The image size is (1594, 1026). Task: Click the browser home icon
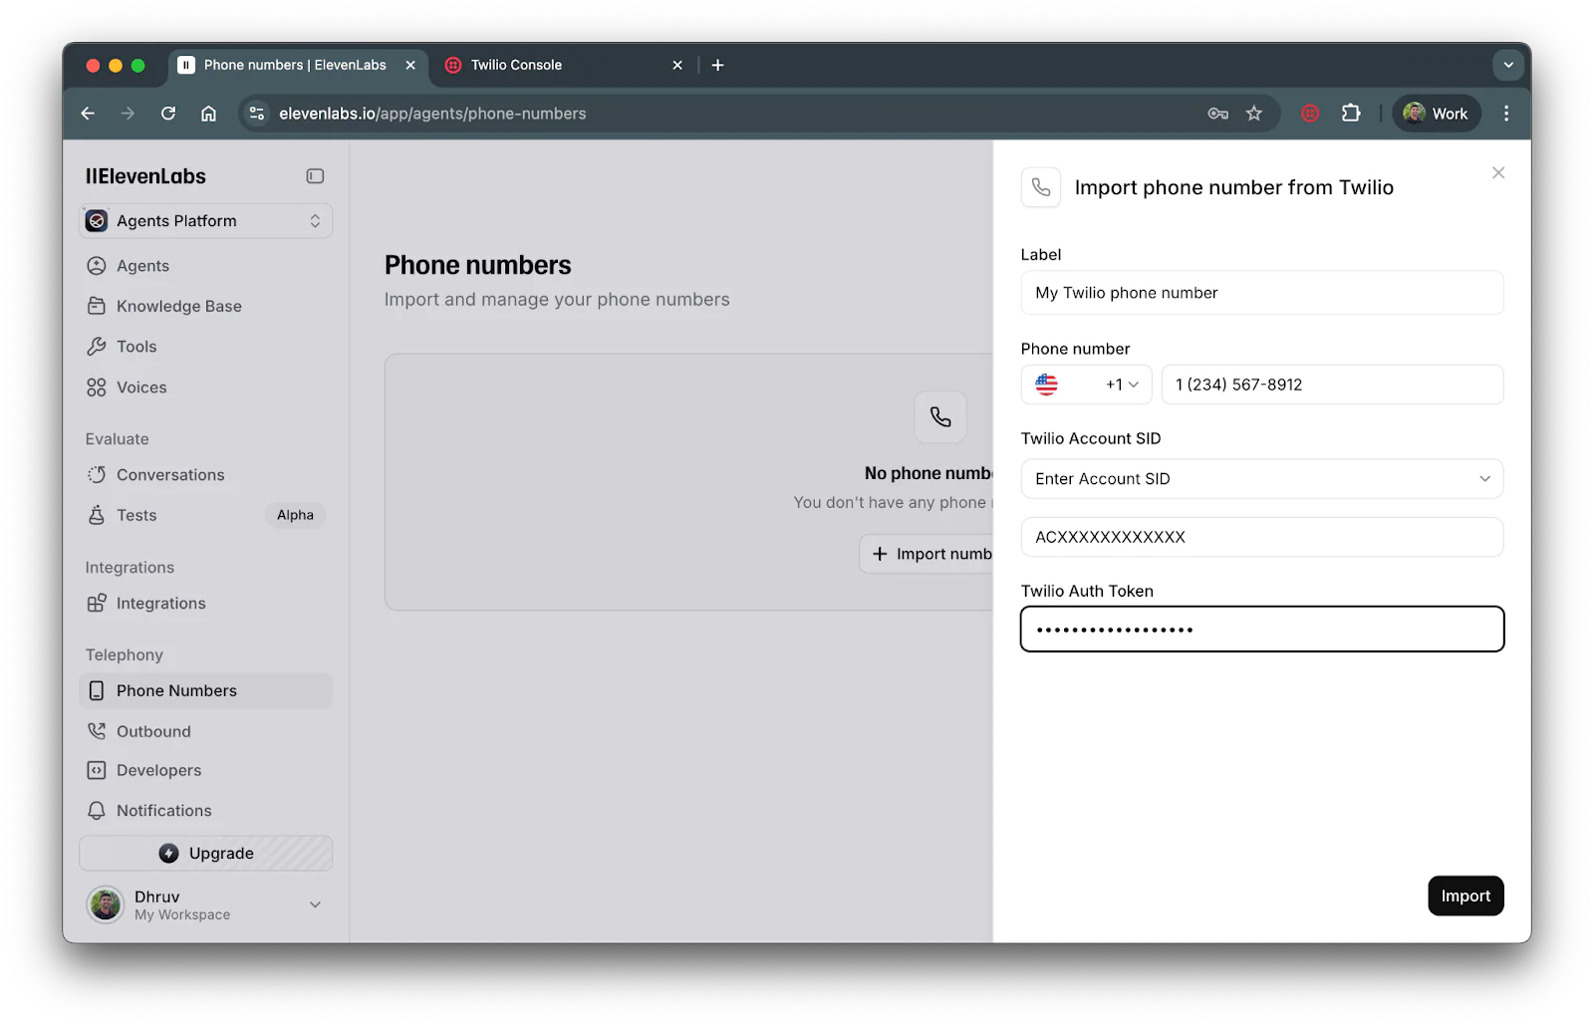[208, 114]
